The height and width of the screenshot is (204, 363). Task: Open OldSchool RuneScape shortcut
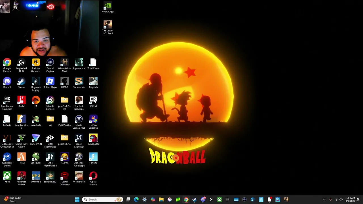tap(79, 160)
